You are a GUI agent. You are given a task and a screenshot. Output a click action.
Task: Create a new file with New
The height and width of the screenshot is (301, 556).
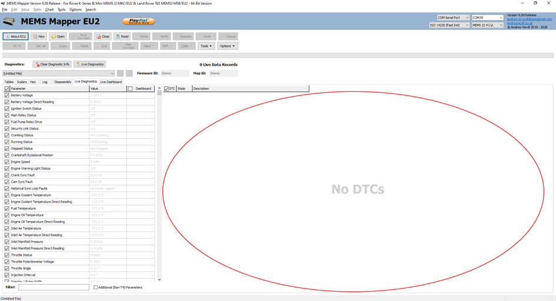tap(39, 36)
